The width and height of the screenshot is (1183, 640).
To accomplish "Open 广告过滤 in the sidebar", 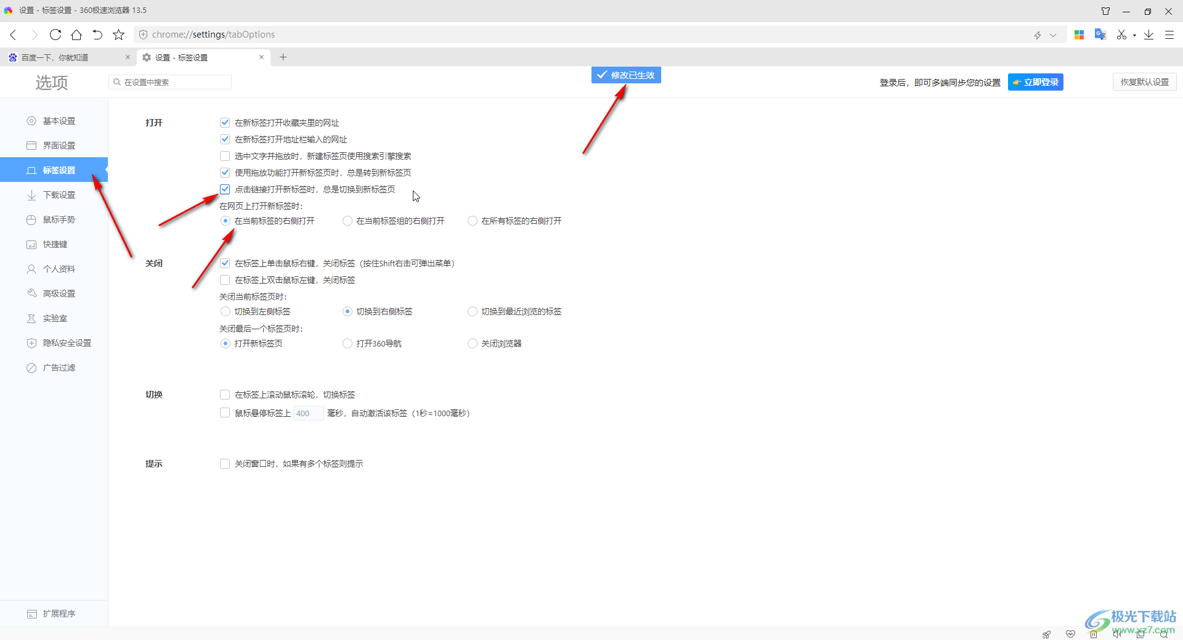I will (x=54, y=367).
